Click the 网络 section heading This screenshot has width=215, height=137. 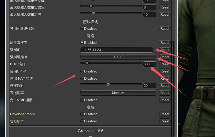click(91, 36)
